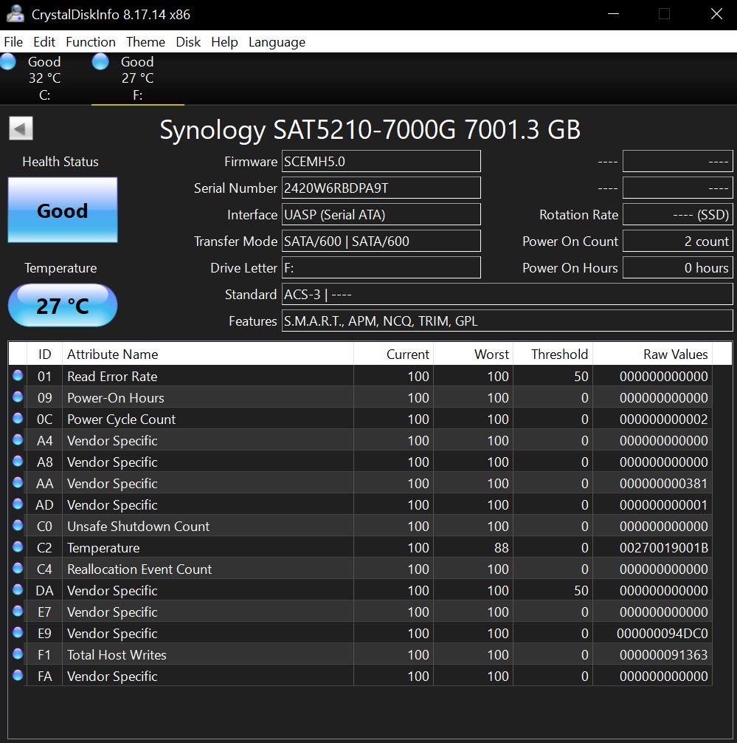Switch to the C: drive tab

coord(46,78)
